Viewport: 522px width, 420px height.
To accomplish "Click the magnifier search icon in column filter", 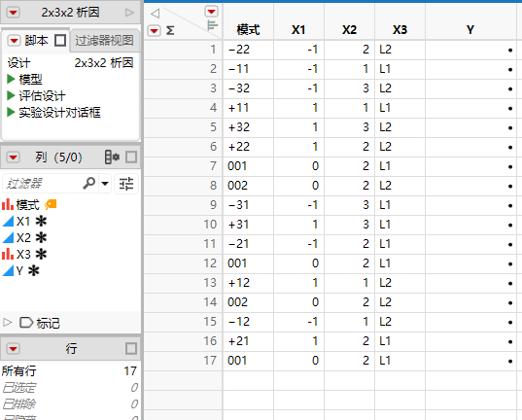I will click(x=89, y=183).
